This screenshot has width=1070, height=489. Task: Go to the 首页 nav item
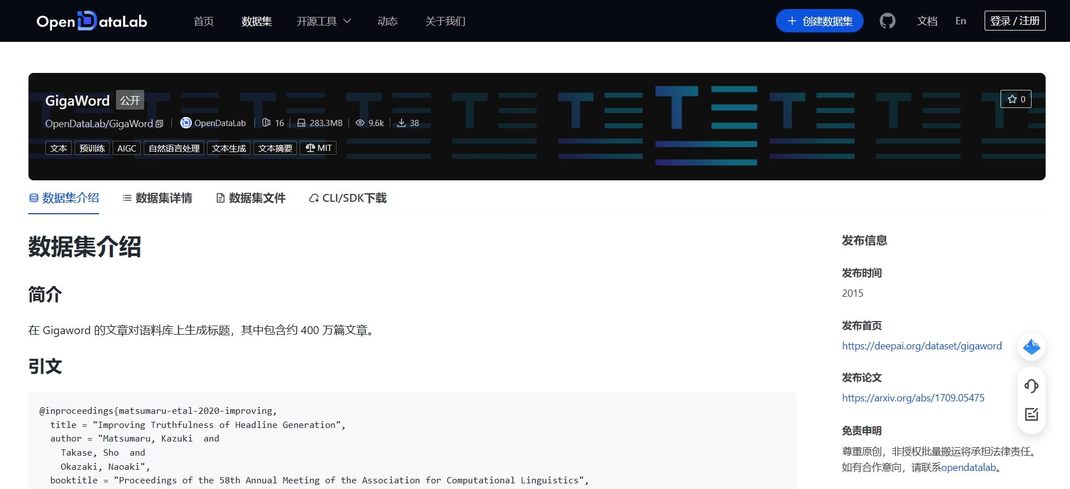(x=204, y=21)
